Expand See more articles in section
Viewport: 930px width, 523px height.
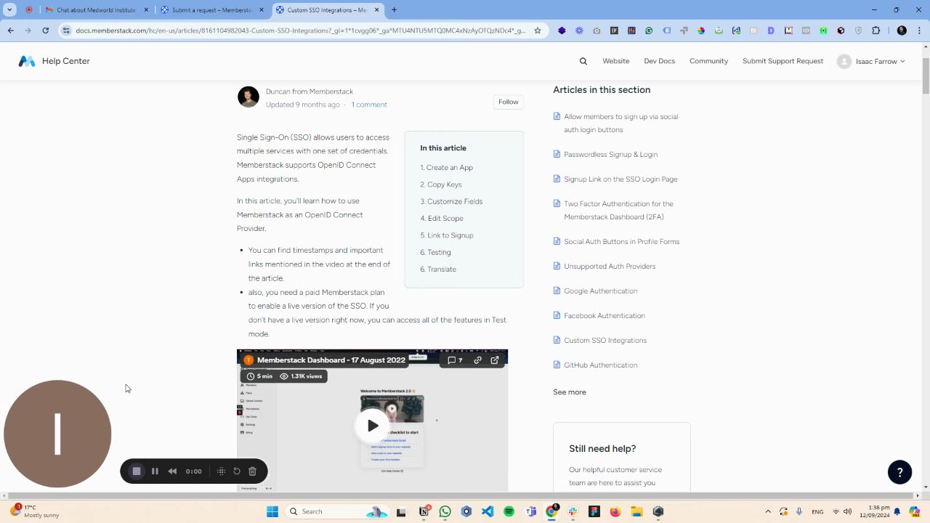click(x=569, y=392)
